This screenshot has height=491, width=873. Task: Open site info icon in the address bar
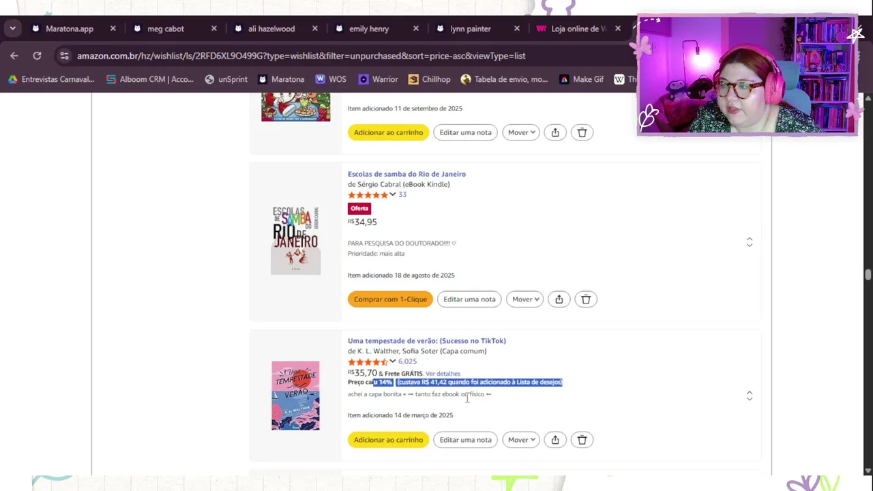64,56
